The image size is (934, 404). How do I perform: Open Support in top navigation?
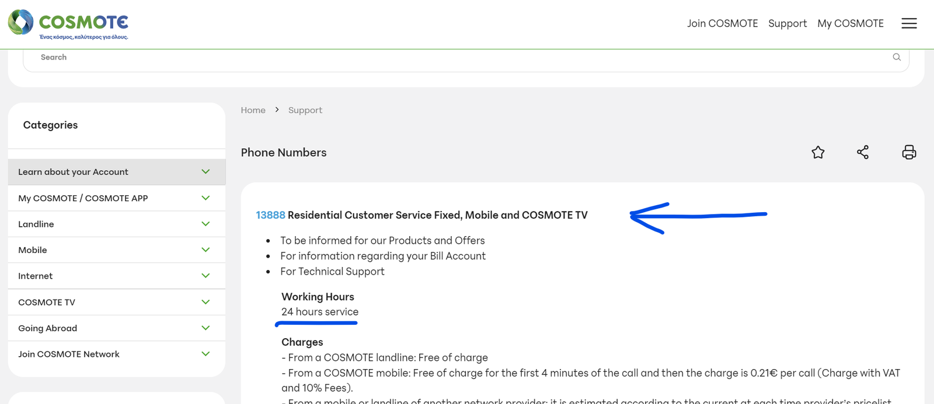click(787, 23)
